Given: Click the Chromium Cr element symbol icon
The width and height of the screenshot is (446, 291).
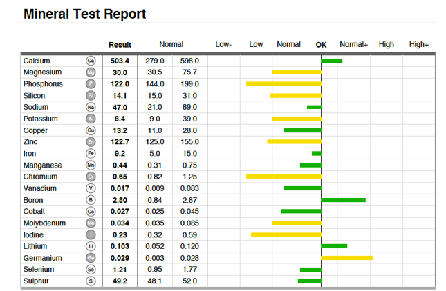Looking at the screenshot, I should [x=91, y=177].
